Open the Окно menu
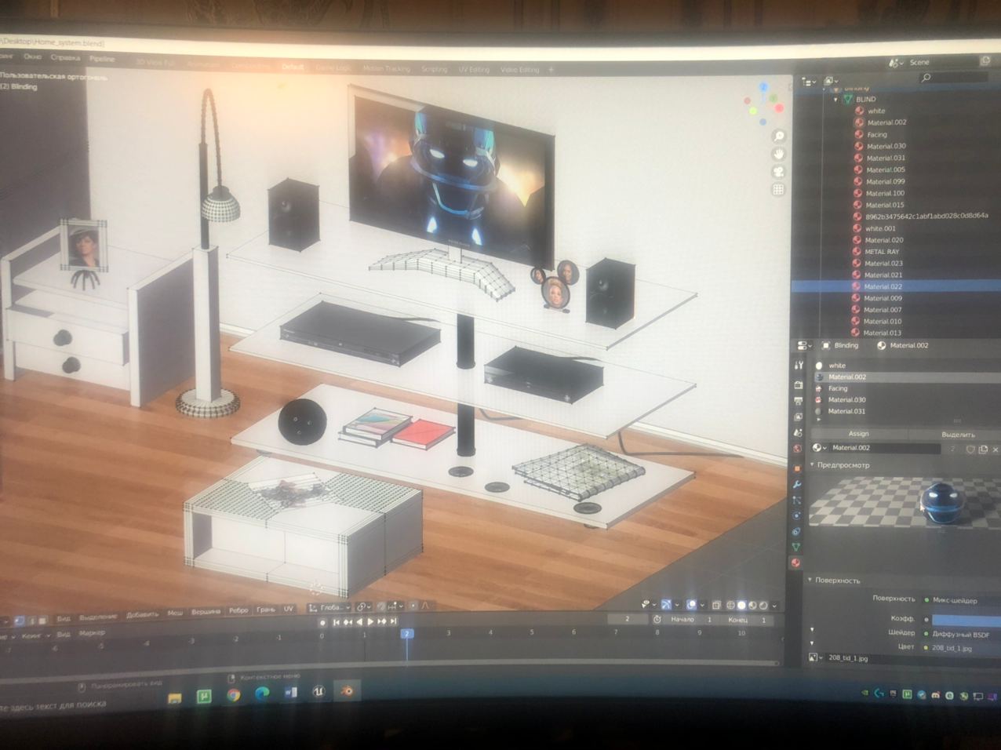 (32, 57)
